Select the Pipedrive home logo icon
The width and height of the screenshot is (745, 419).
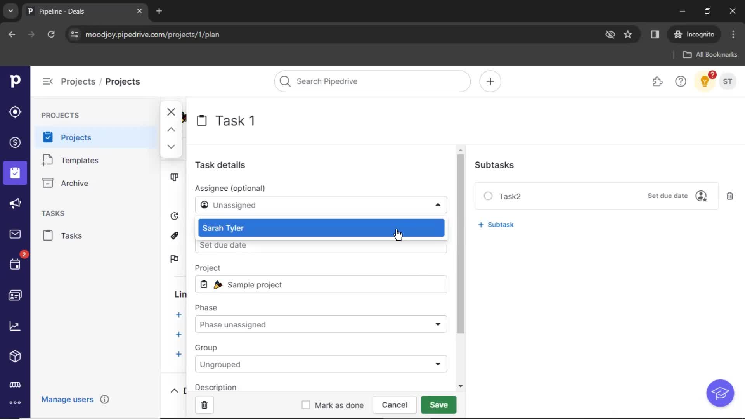[x=15, y=81]
